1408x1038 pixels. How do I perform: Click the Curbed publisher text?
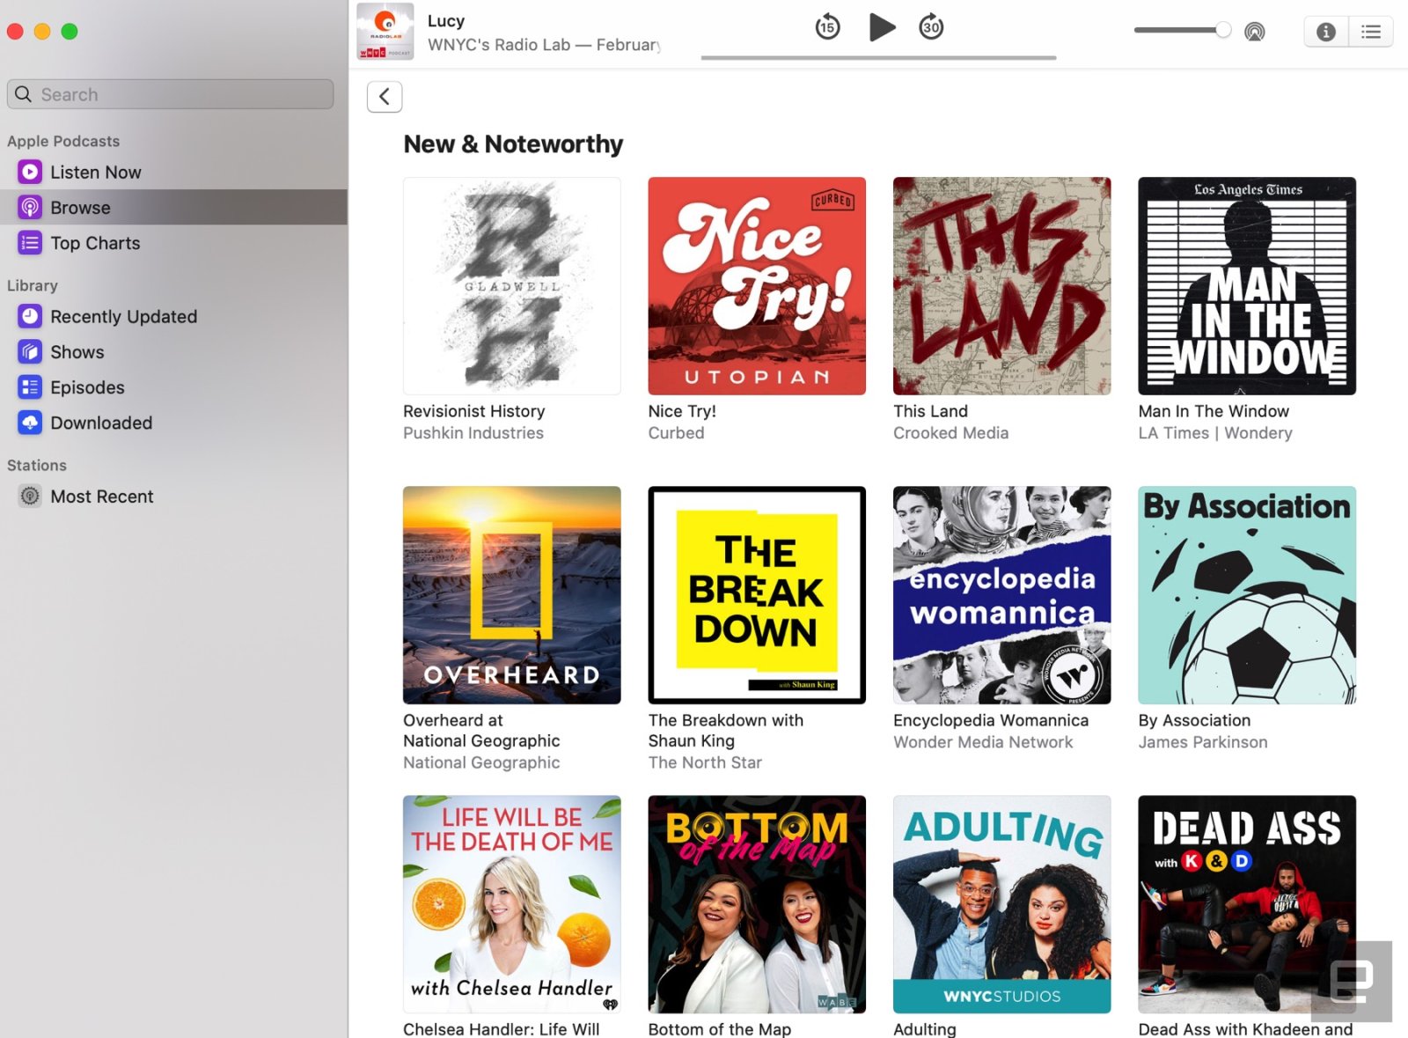coord(676,433)
